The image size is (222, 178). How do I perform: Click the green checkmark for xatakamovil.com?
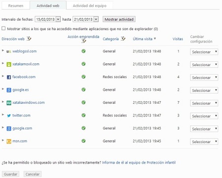pos(83,64)
